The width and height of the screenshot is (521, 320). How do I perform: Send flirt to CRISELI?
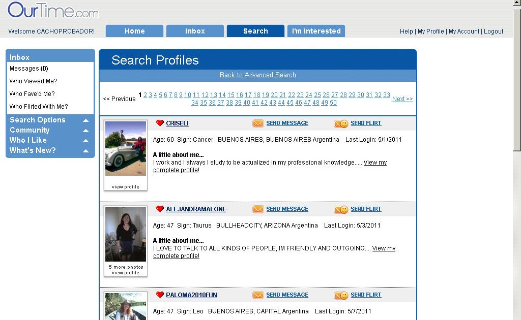366,123
